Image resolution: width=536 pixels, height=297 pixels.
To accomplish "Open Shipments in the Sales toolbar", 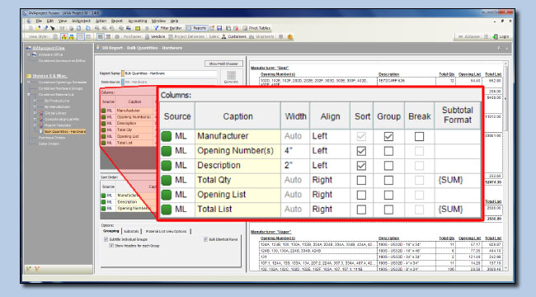I will 262,36.
